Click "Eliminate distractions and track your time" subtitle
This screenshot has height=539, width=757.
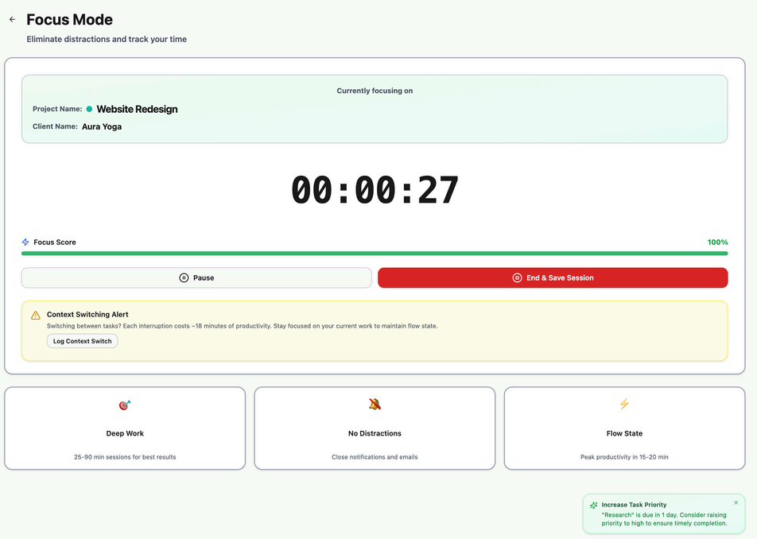coord(107,39)
